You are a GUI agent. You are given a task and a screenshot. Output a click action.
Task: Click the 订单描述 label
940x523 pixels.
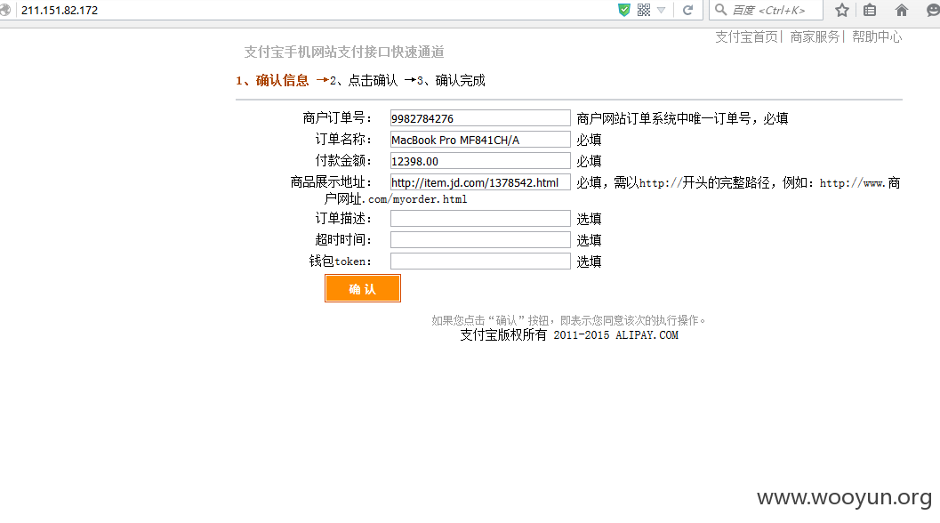(x=343, y=218)
